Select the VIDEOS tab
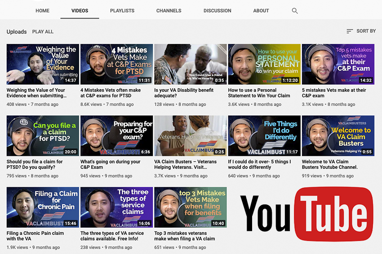The image size is (382, 254). 80,11
